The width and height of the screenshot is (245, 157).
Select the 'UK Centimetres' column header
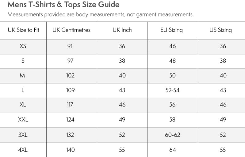click(71, 30)
